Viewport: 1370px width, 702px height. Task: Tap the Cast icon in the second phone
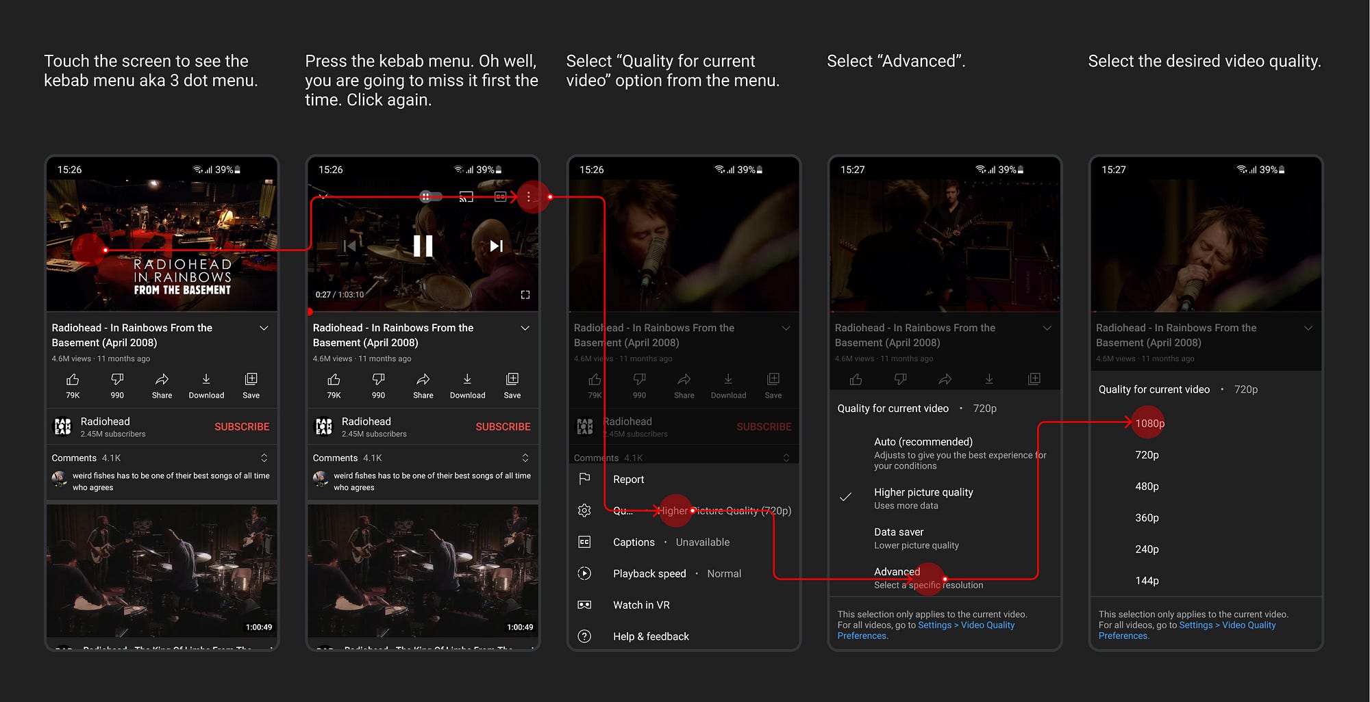coord(466,197)
